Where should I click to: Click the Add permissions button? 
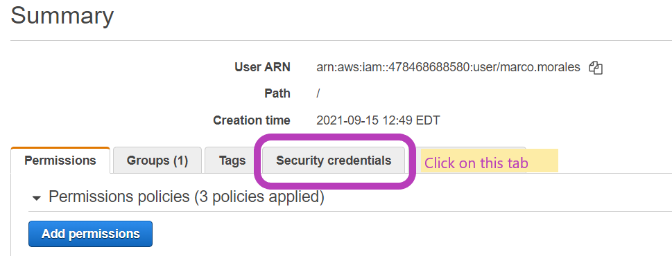point(90,234)
